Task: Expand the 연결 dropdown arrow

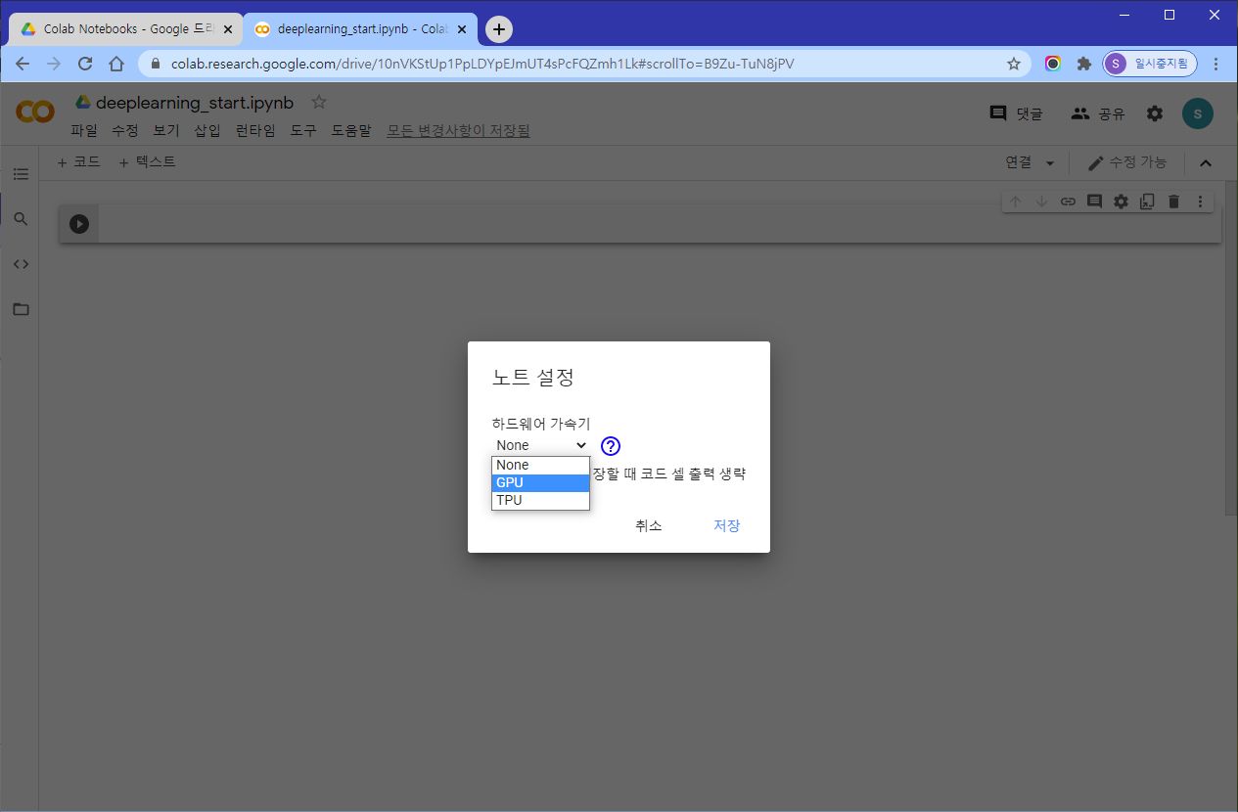Action: [1050, 163]
